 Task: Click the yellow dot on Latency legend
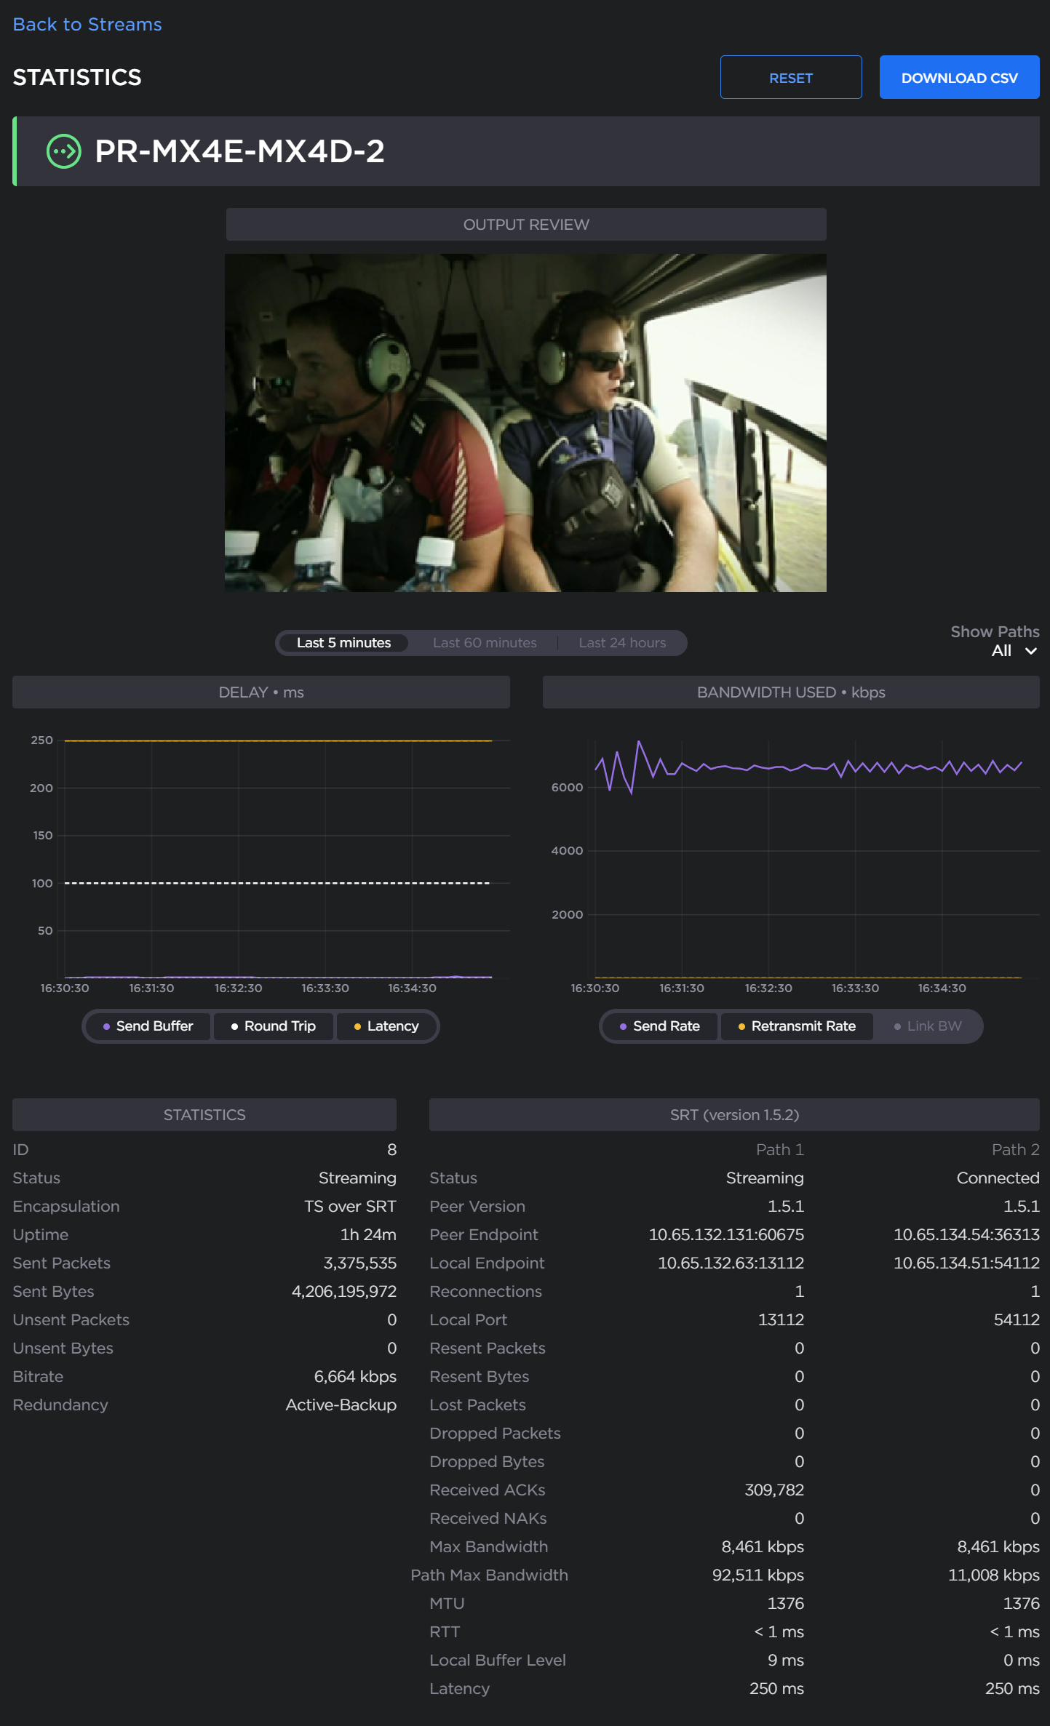(357, 1026)
